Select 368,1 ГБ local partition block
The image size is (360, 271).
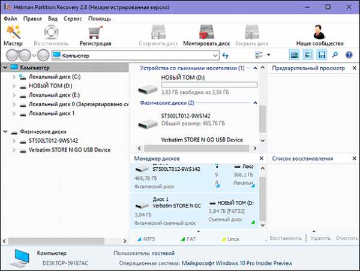coord(244,175)
